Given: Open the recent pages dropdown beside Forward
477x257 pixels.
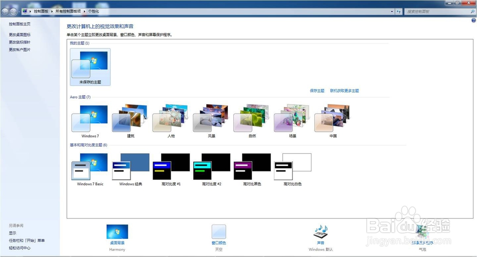Looking at the screenshot, I should click(19, 11).
